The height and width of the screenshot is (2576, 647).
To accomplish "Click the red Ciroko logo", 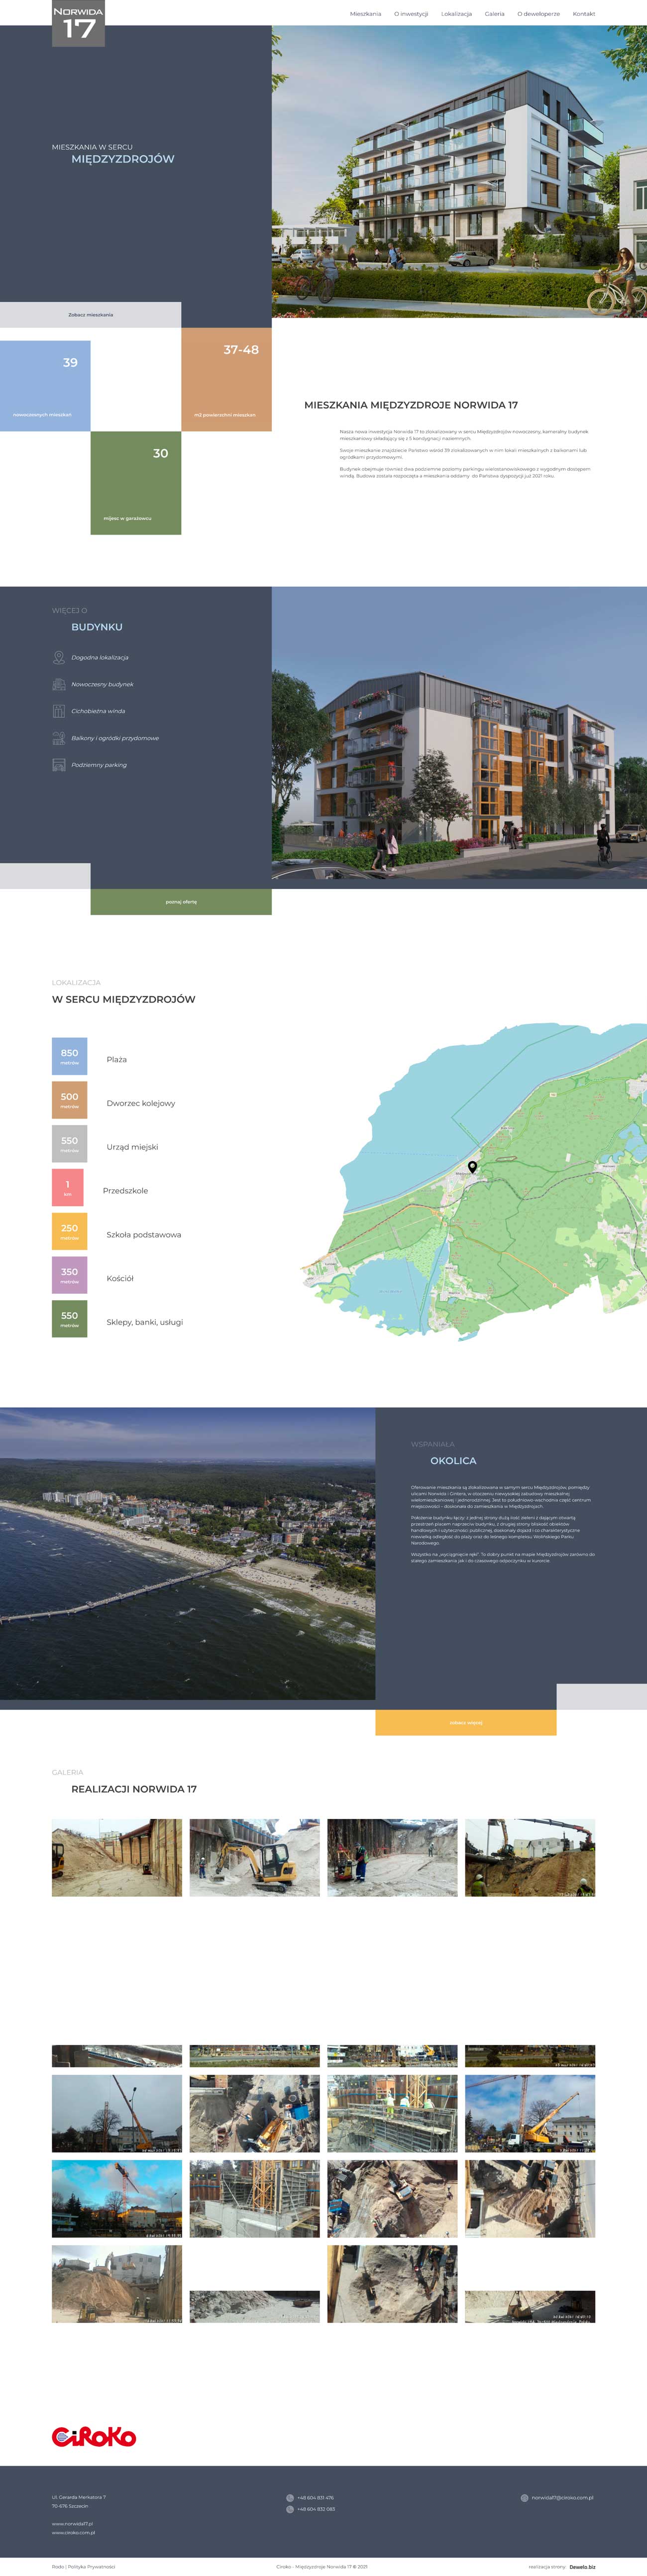I will (94, 2437).
